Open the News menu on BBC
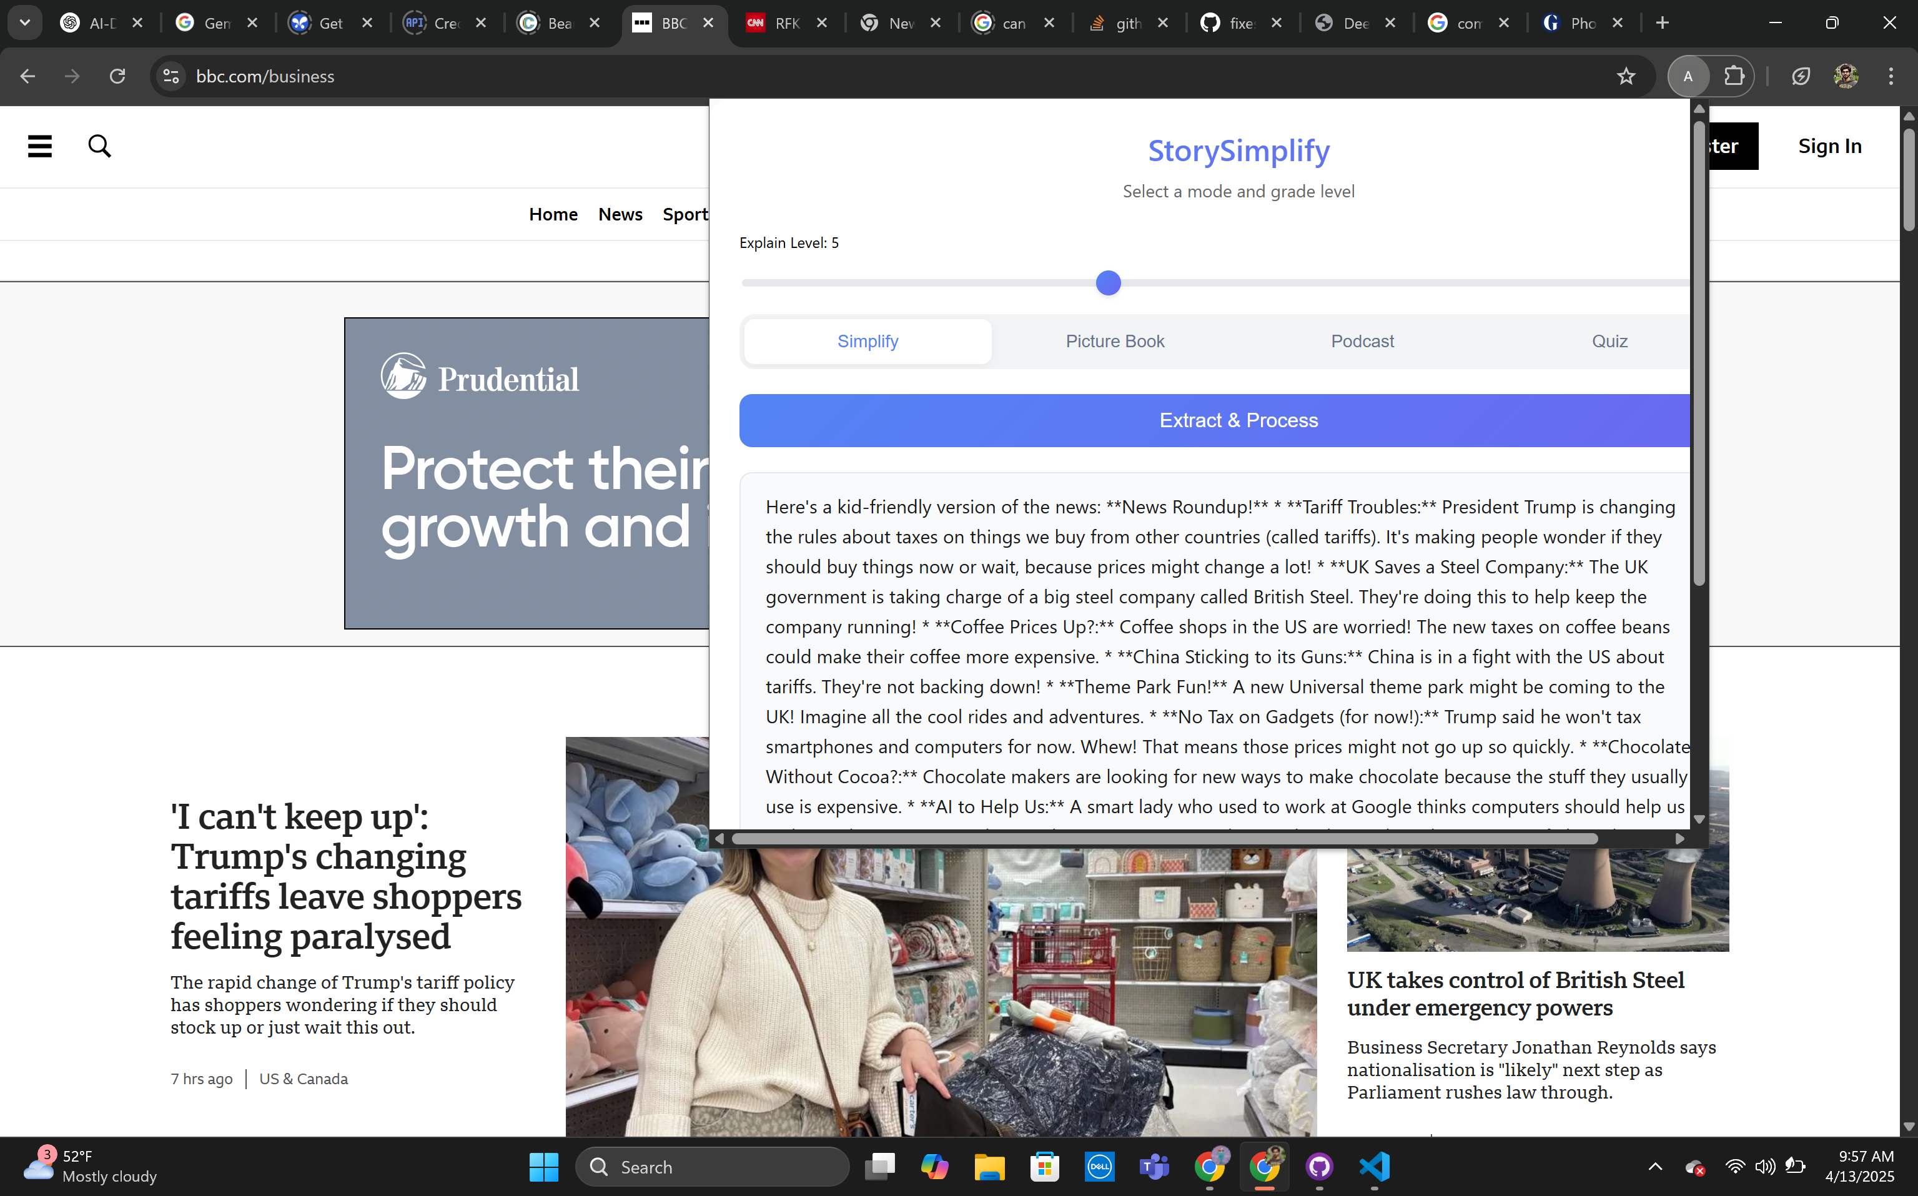 pos(620,214)
